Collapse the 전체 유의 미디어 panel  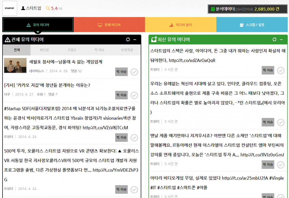tap(135, 40)
